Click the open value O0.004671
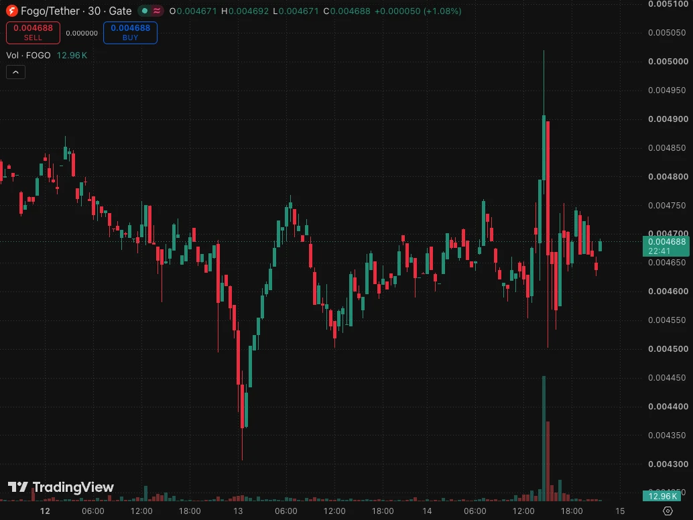This screenshot has height=520, width=693. pyautogui.click(x=193, y=11)
